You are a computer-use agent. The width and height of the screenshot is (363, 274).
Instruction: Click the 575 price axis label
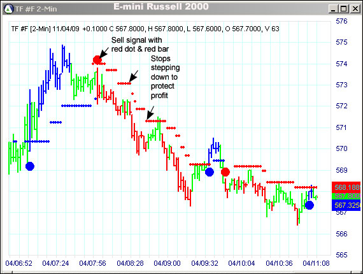pyautogui.click(x=341, y=43)
